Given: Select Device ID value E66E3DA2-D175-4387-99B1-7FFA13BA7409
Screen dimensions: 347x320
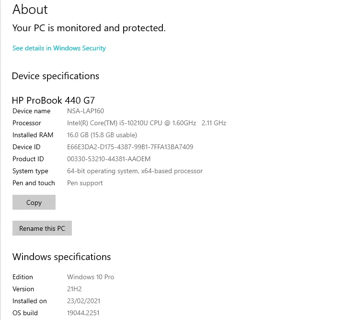Looking at the screenshot, I should click(x=130, y=147).
